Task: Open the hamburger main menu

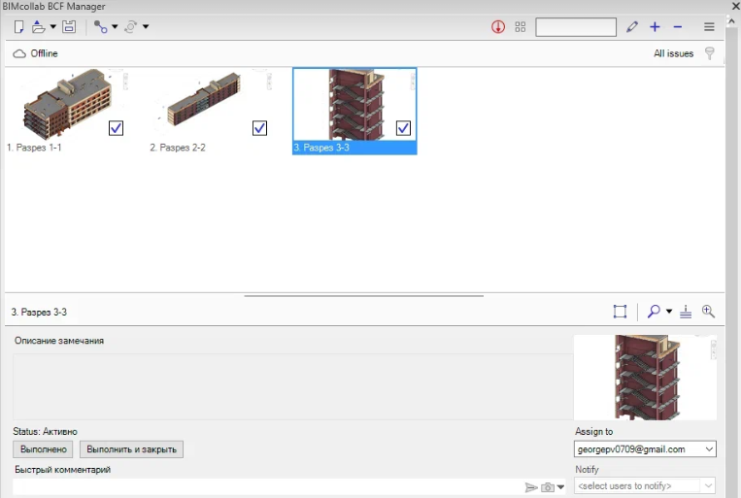Action: point(709,27)
